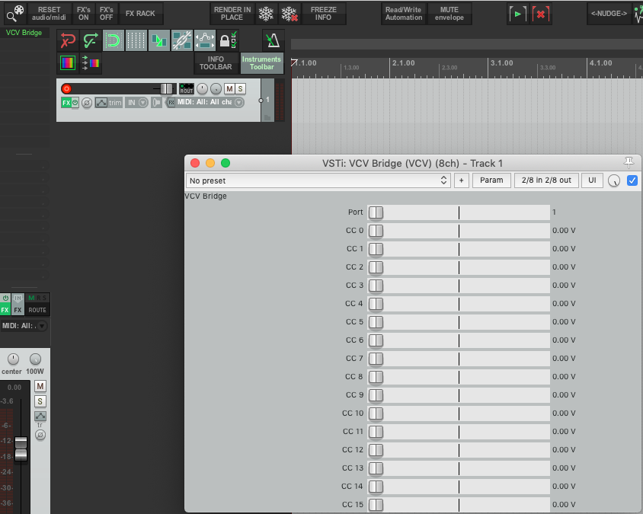Click mixer strip phase invert icon
This screenshot has height=514, width=643.
40,435
